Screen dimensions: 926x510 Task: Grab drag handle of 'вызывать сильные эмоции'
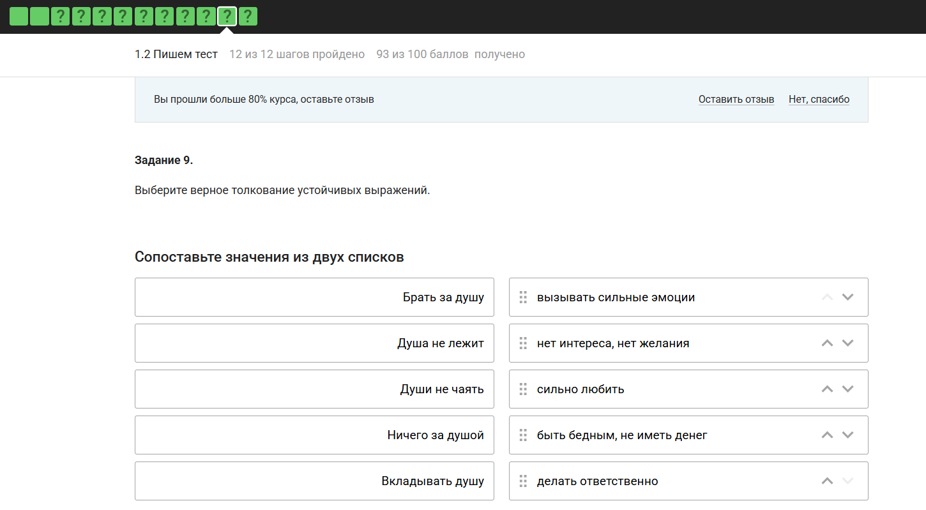(x=523, y=297)
